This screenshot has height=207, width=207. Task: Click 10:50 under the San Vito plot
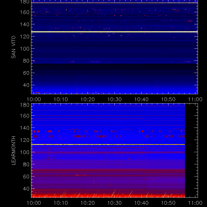tap(168, 99)
